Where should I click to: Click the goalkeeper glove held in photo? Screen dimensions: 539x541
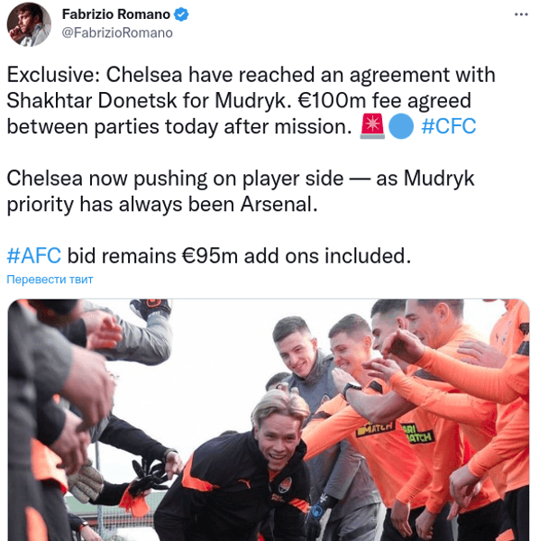pos(86,481)
